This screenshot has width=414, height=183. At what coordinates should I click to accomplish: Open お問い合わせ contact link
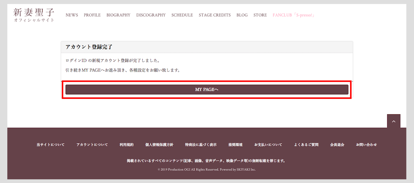[367, 145]
